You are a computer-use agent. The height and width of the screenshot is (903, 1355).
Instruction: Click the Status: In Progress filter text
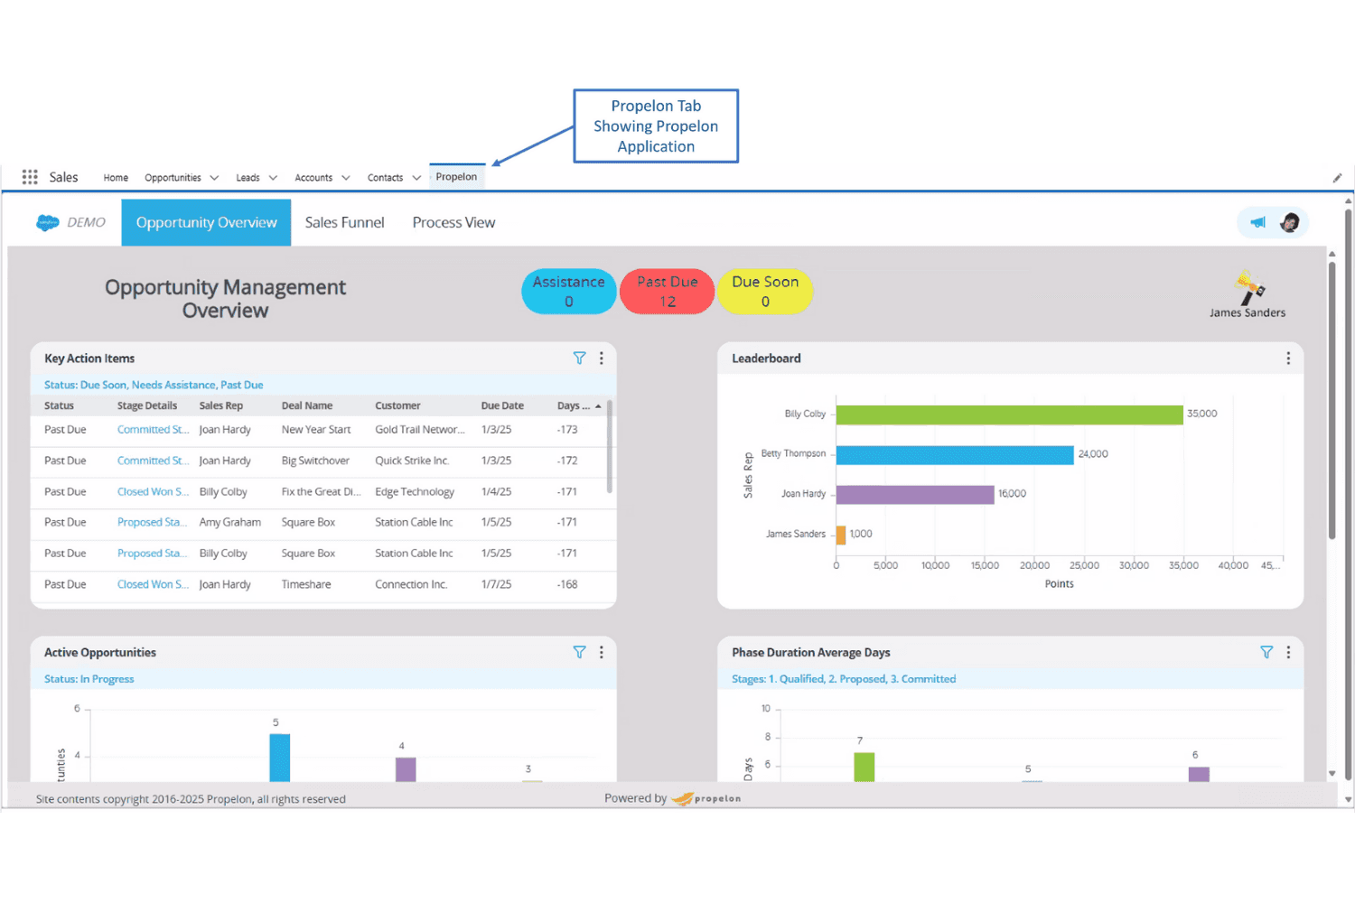pos(89,679)
